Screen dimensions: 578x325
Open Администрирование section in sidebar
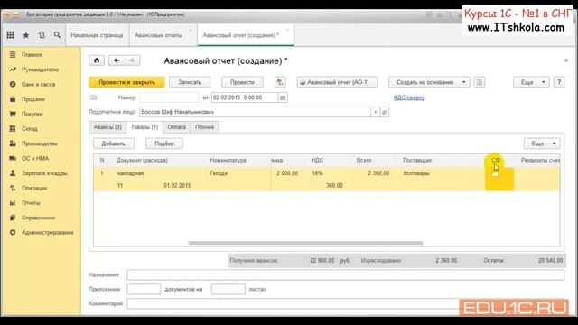coord(47,233)
